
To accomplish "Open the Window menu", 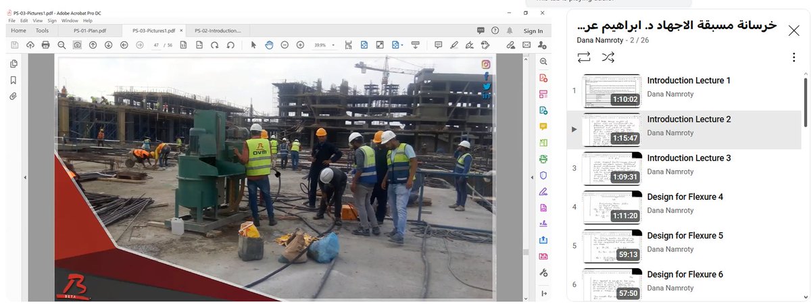I will tap(70, 21).
